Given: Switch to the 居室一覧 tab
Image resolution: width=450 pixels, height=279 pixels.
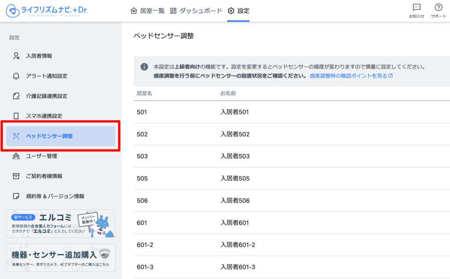Looking at the screenshot, I should [148, 11].
